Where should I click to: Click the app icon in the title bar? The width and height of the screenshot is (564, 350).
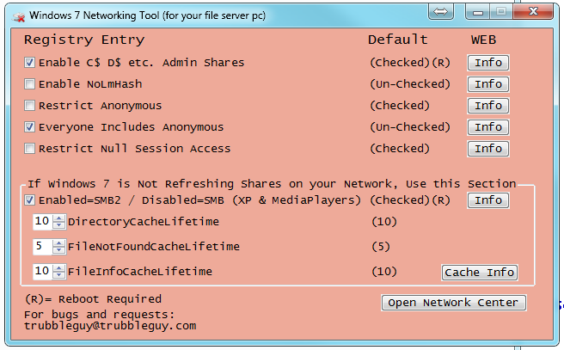coord(19,16)
